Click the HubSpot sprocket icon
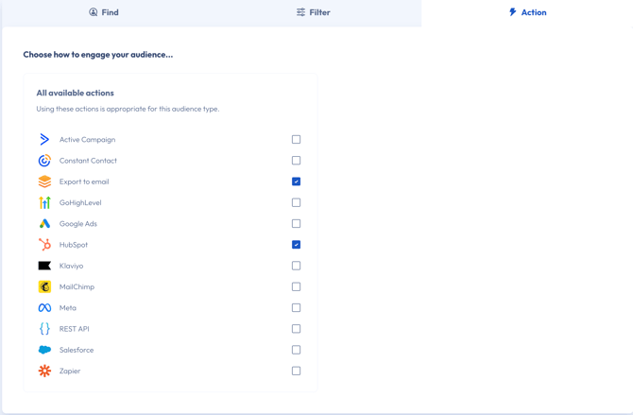 click(44, 245)
